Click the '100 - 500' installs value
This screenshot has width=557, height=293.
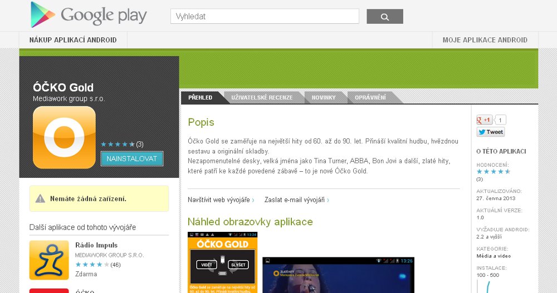tap(488, 275)
